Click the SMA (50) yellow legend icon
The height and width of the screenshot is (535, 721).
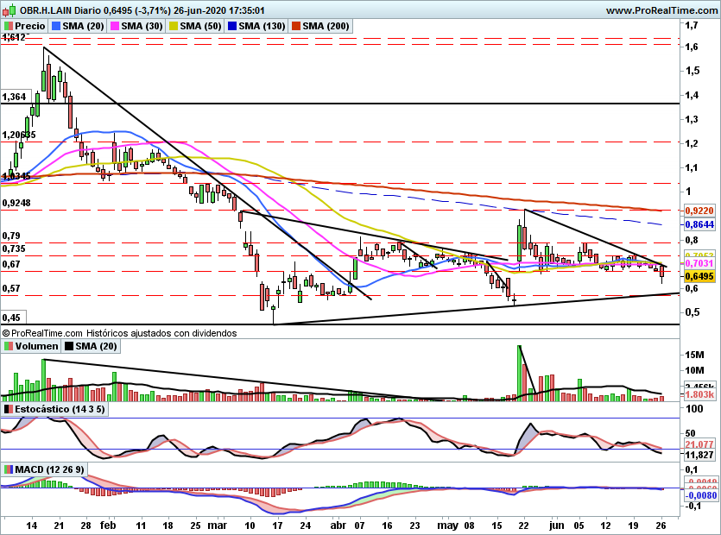point(174,26)
